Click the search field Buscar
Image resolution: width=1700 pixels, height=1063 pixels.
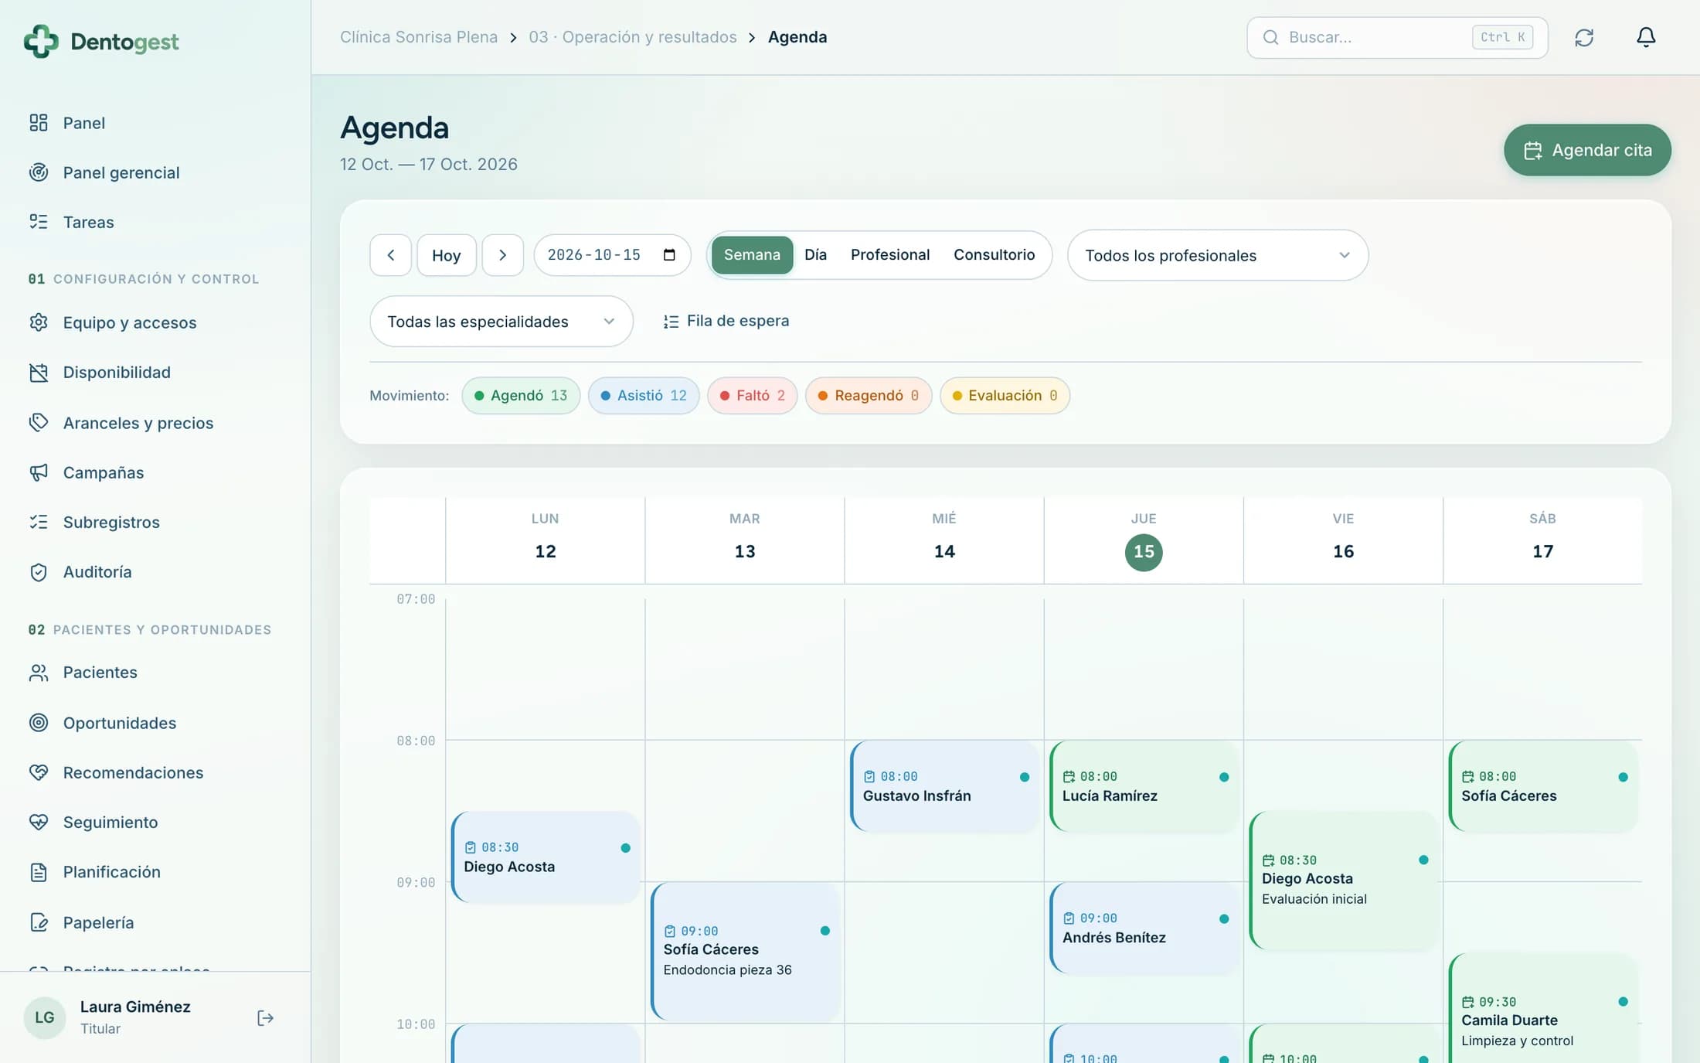(x=1397, y=37)
